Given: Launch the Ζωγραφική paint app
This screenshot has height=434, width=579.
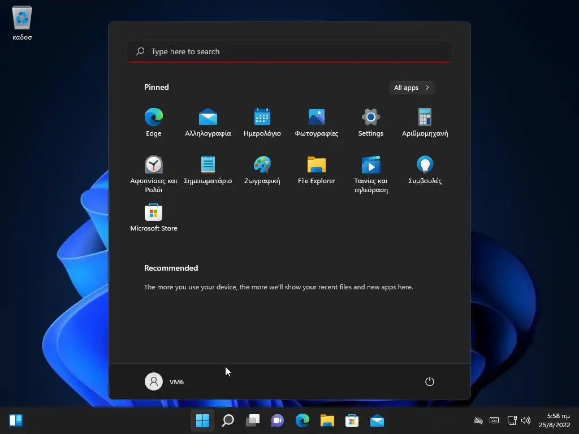Looking at the screenshot, I should coord(262,170).
